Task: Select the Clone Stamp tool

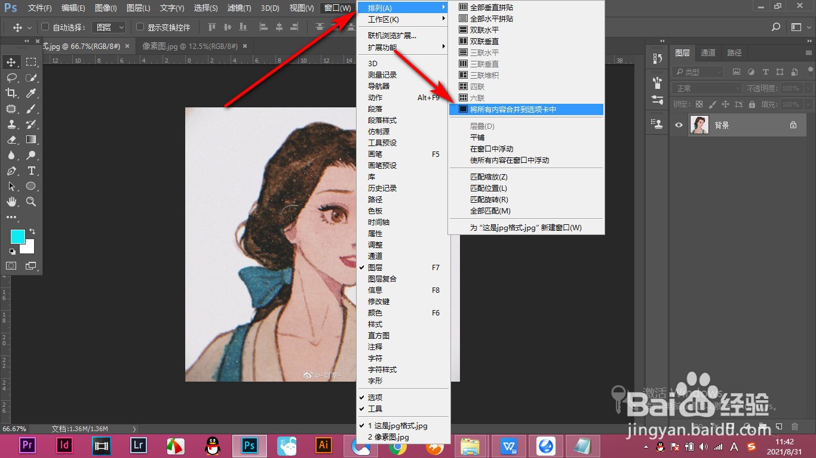Action: click(11, 124)
